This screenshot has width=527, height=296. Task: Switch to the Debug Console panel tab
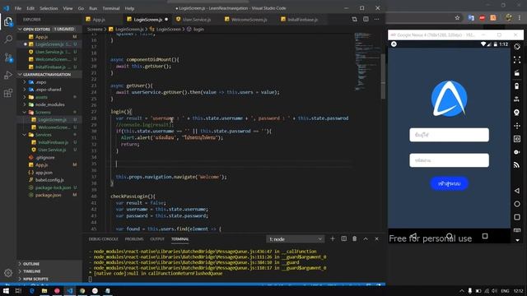click(103, 239)
